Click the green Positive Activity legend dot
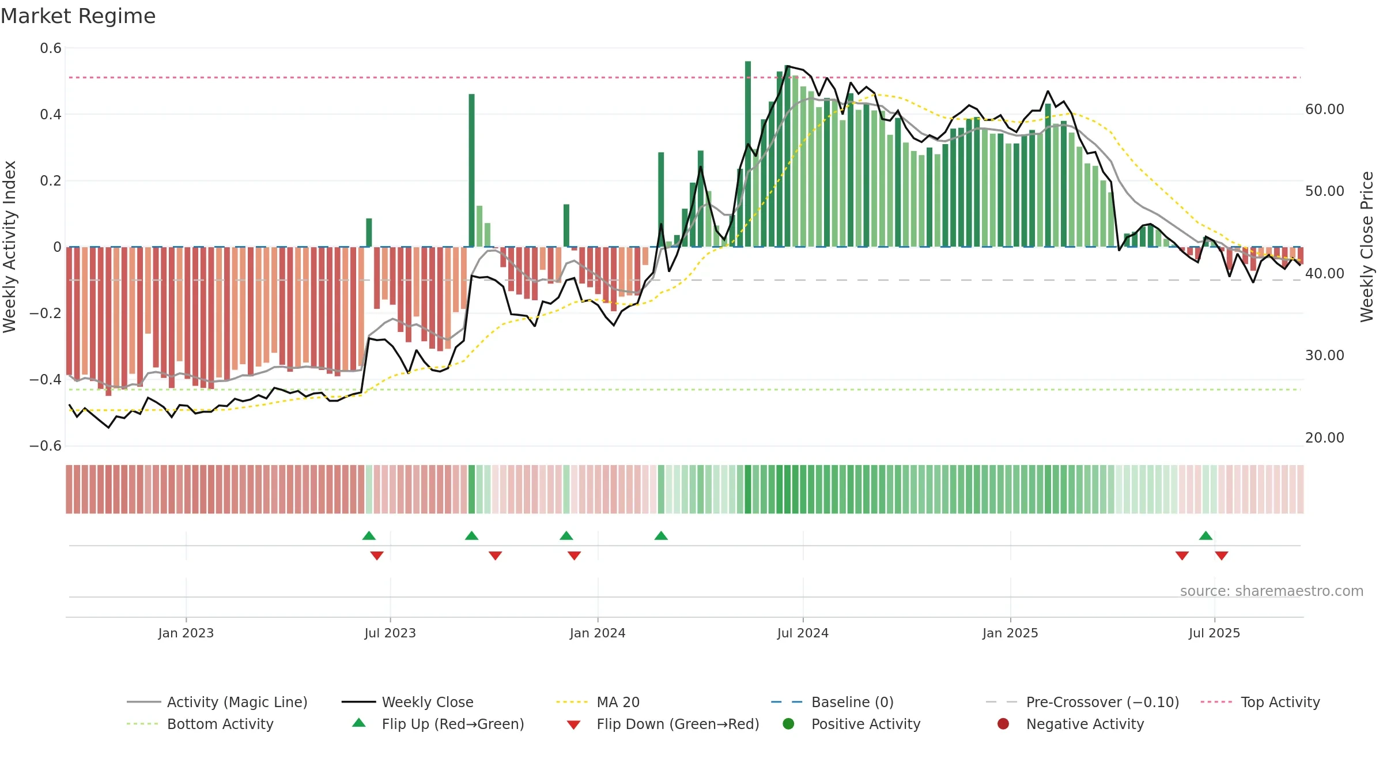 coord(788,723)
